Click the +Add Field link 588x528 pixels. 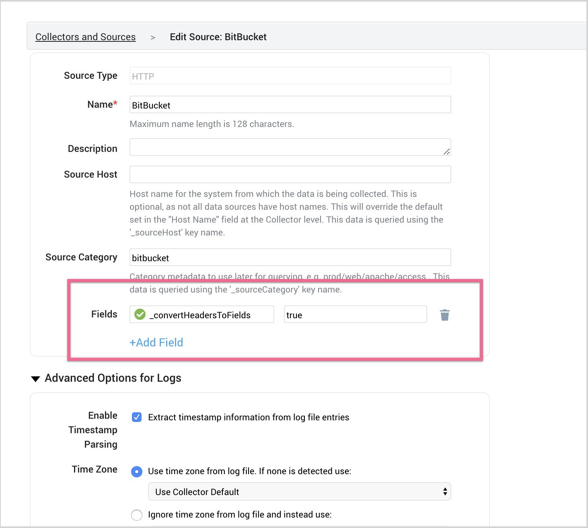(156, 342)
